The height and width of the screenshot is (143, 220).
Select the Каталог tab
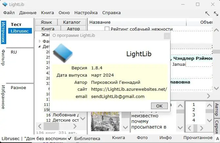pyautogui.click(x=72, y=22)
